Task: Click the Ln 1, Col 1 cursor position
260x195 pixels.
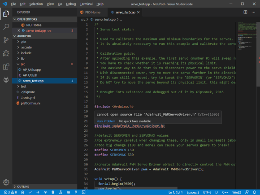Action: (175, 192)
